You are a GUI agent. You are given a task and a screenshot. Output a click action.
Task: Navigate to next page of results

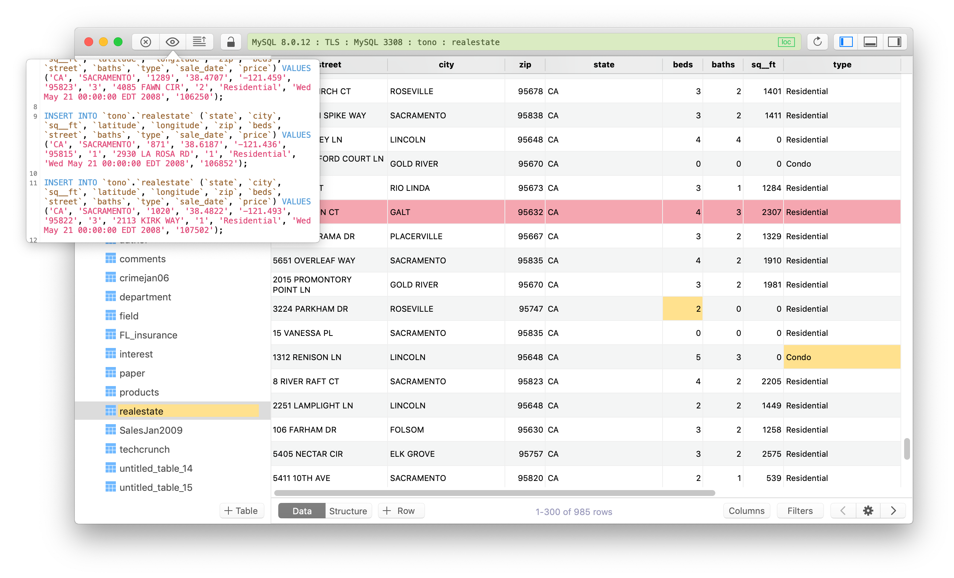[893, 511]
